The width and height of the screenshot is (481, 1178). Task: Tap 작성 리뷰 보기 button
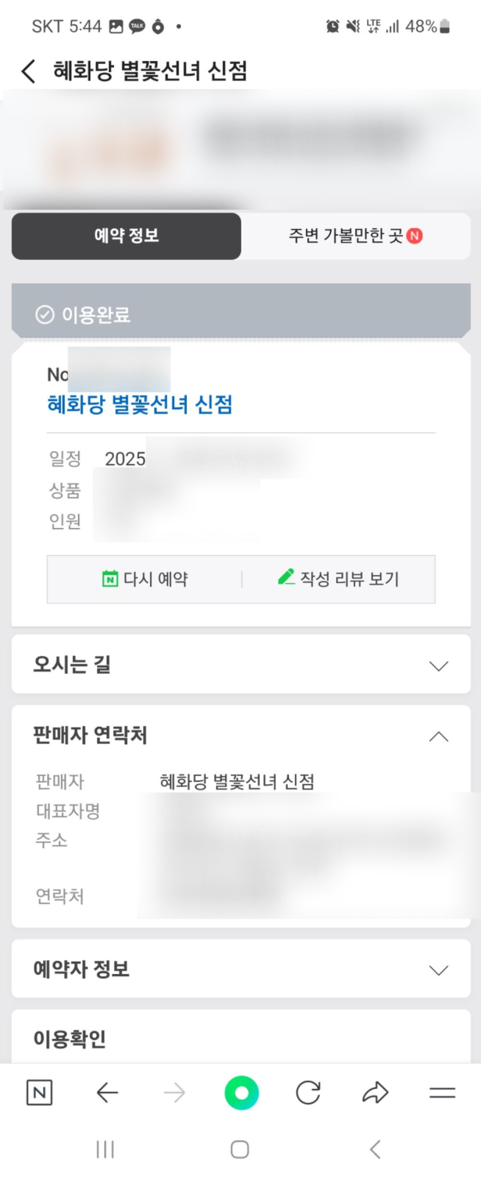click(339, 579)
